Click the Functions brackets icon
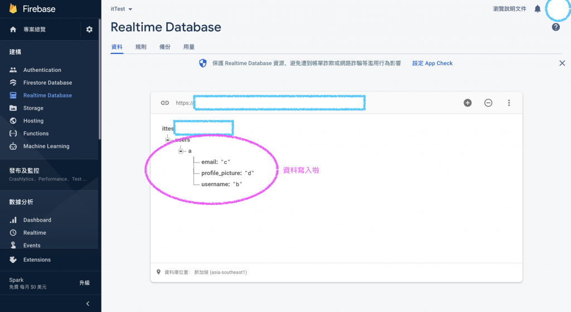This screenshot has width=571, height=312. click(x=13, y=134)
